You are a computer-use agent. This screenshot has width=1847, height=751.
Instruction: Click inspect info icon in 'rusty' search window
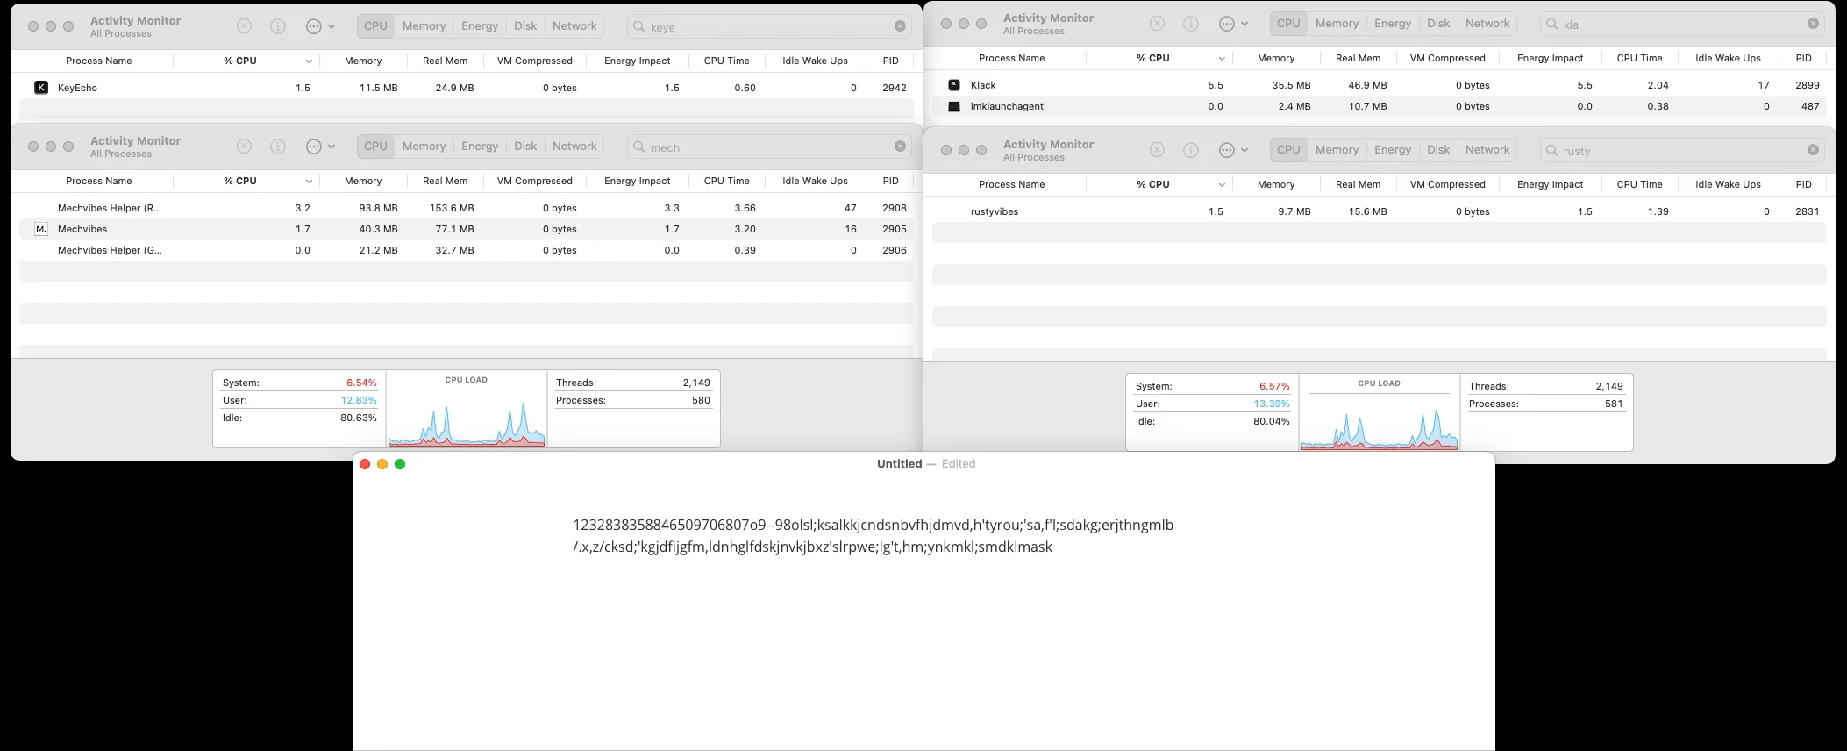(1191, 150)
